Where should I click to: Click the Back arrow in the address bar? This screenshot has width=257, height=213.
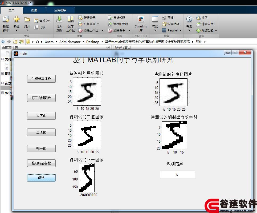3,42
